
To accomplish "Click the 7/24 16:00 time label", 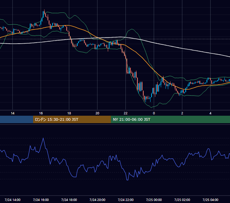I will point(41,200).
